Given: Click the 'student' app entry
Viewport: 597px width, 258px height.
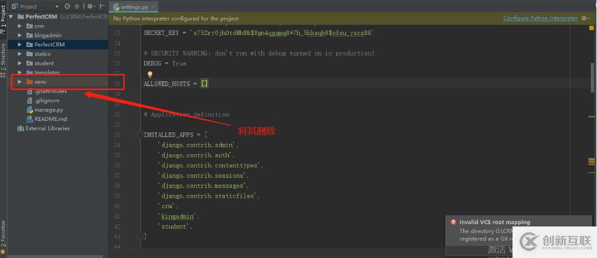Looking at the screenshot, I should coord(175,226).
